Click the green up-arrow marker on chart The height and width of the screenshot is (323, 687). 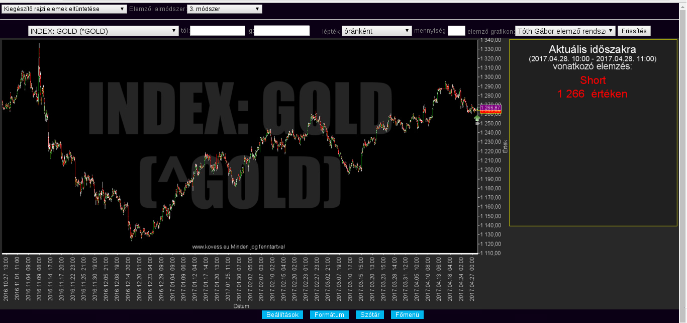point(477,118)
